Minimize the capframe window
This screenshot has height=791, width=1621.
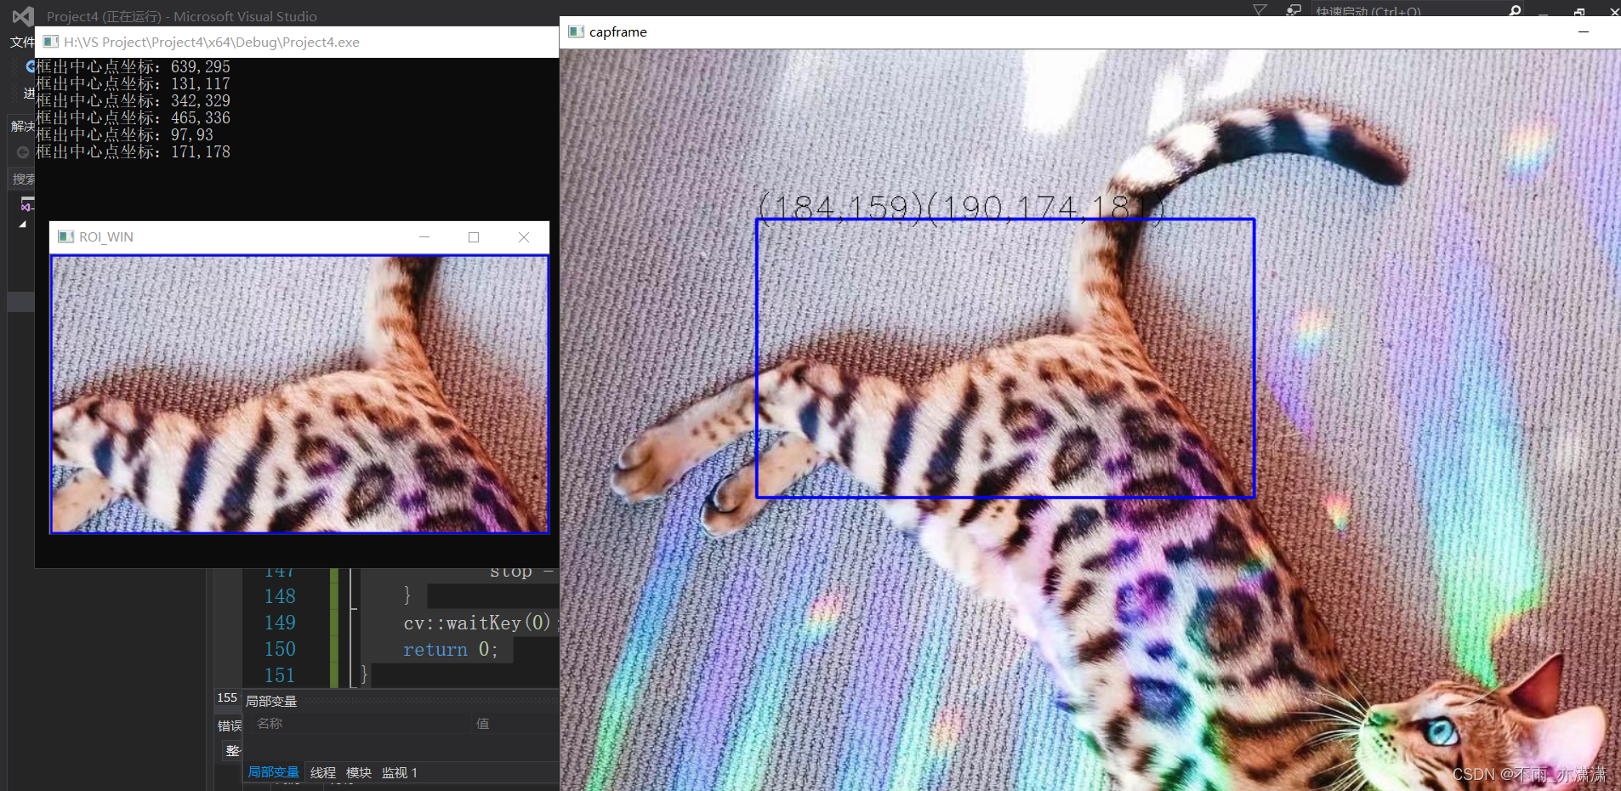tap(1584, 31)
